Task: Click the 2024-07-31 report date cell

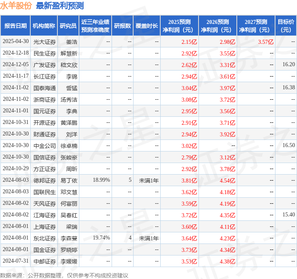Action: coord(16,261)
